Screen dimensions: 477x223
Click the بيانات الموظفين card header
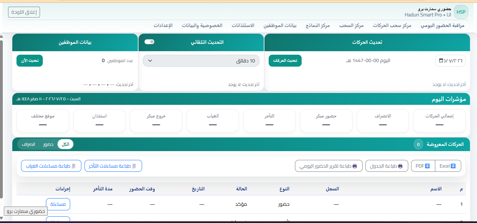75,42
